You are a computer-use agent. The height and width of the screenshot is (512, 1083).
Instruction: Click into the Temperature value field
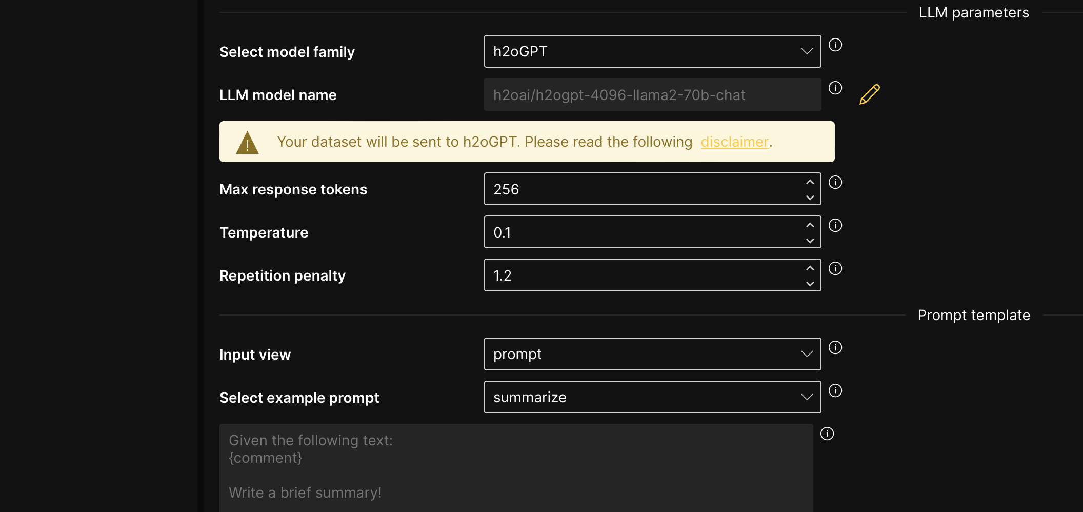click(x=641, y=232)
